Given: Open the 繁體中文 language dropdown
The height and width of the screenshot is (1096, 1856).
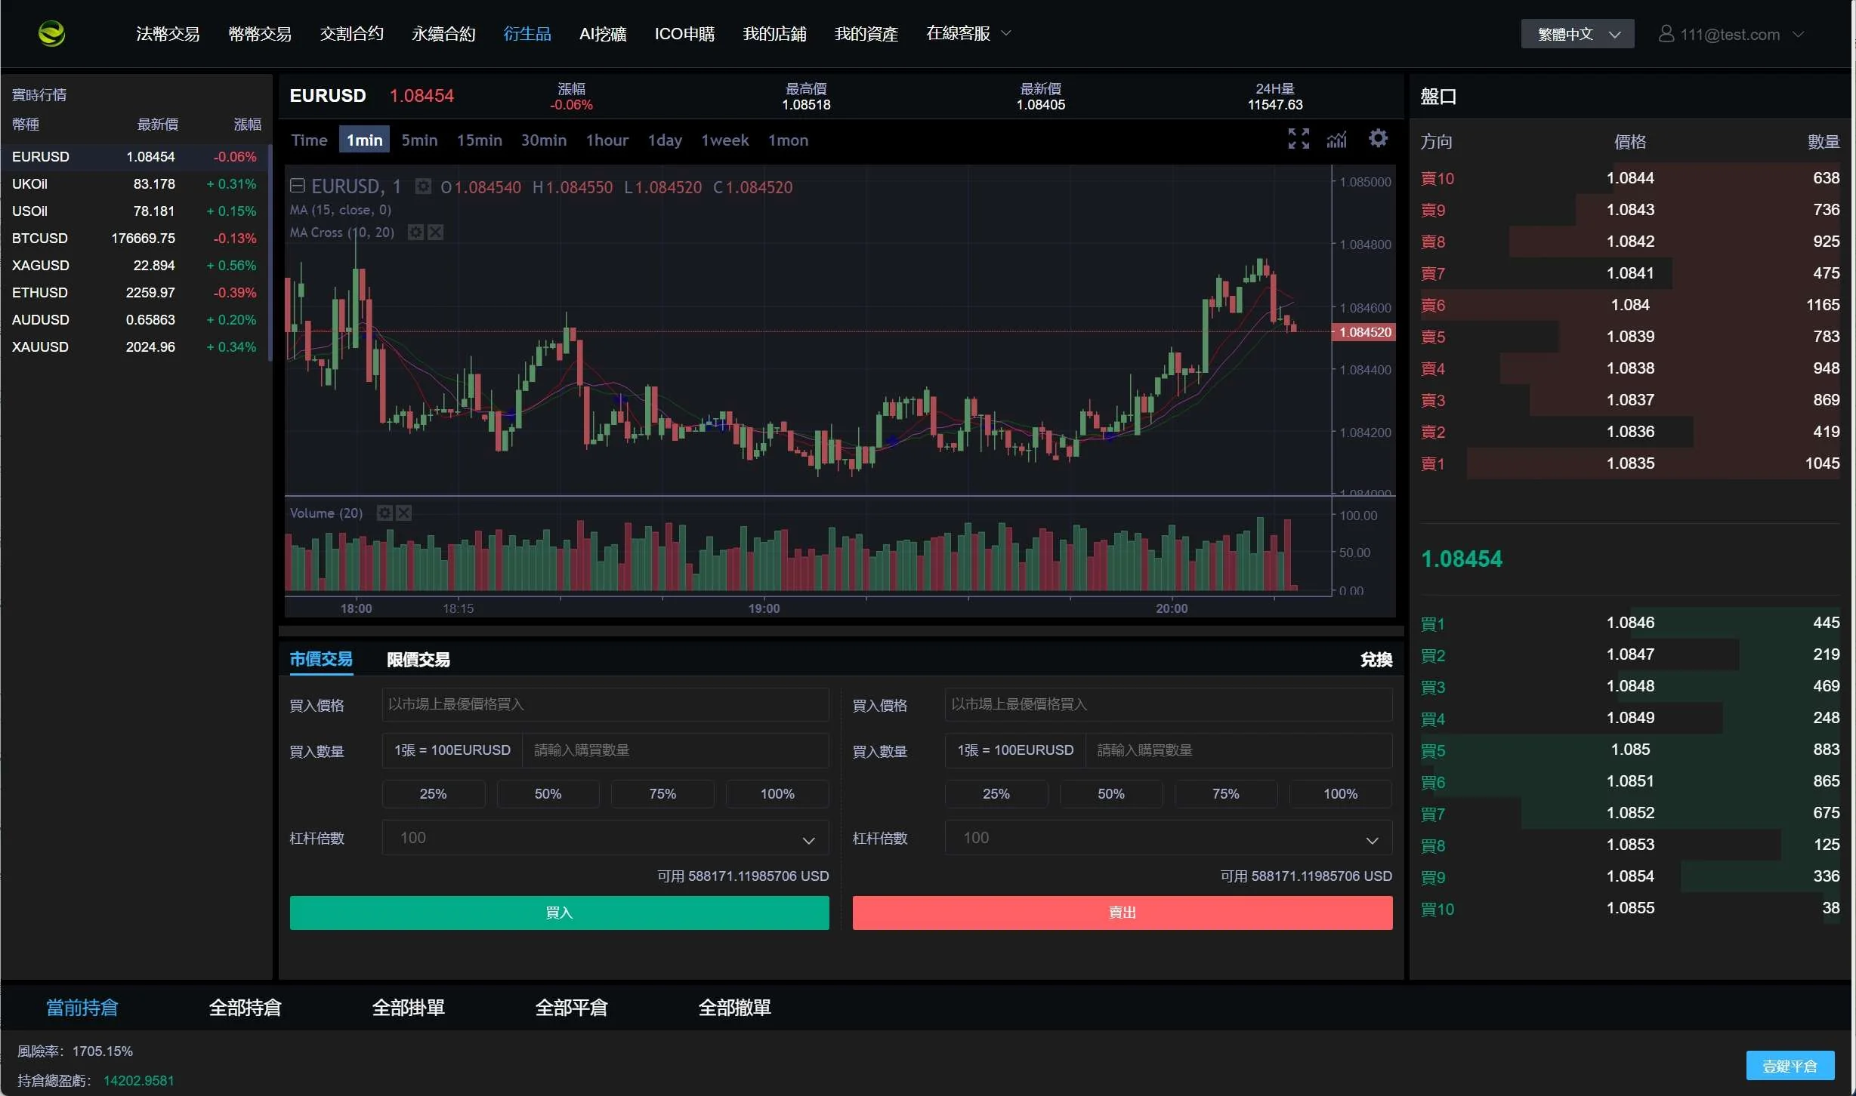Looking at the screenshot, I should [1577, 34].
